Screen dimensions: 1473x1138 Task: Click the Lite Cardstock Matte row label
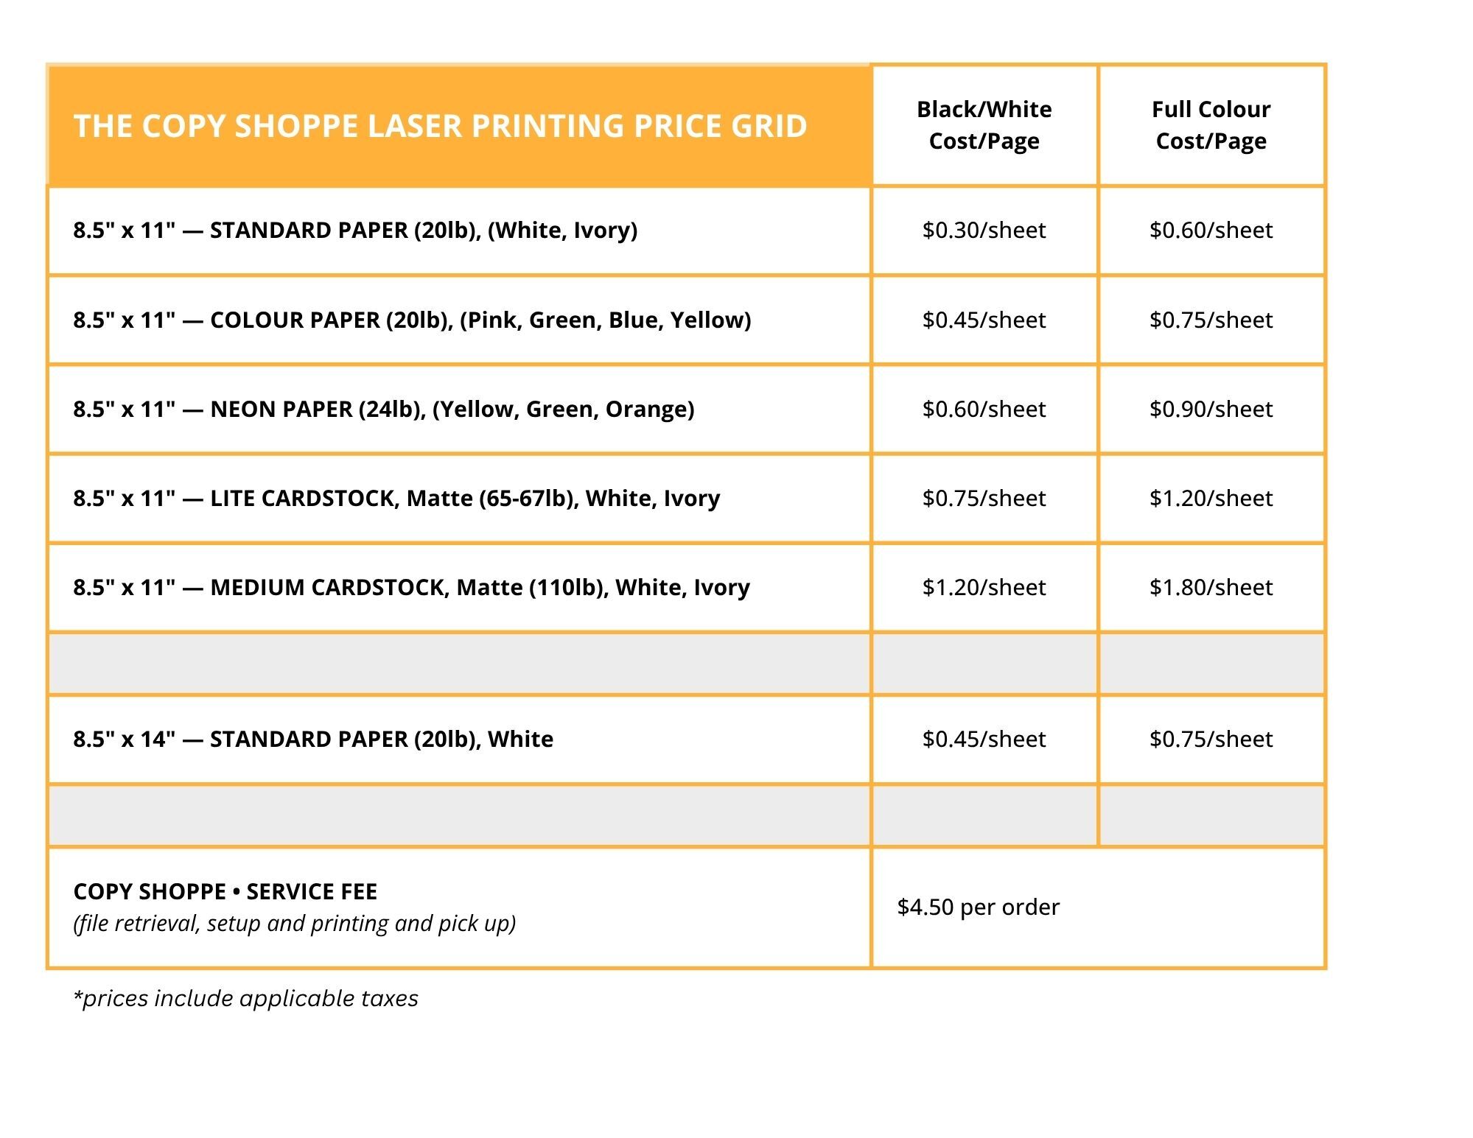(396, 499)
